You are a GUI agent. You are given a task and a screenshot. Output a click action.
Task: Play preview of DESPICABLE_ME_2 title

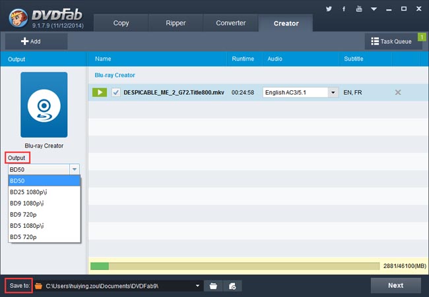pyautogui.click(x=100, y=92)
